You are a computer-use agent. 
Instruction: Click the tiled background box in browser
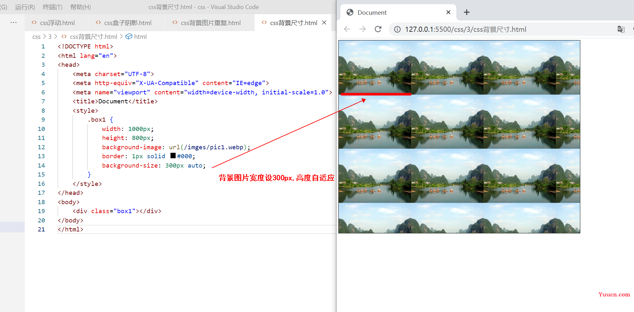pos(459,137)
